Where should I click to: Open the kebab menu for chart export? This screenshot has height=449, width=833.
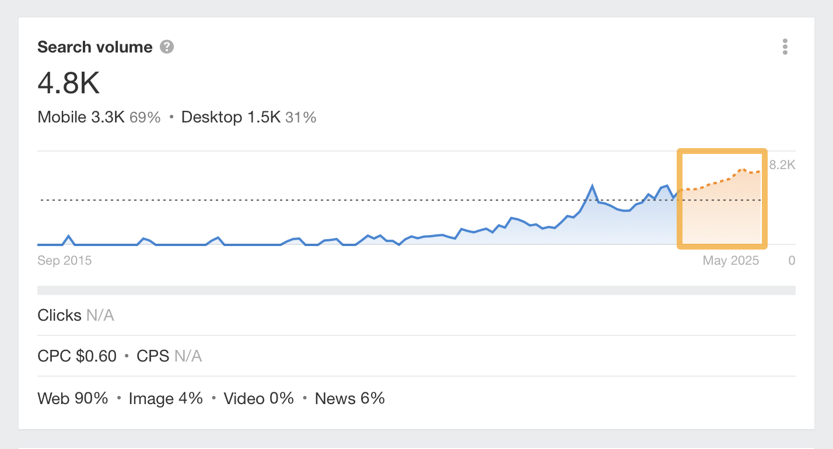coord(785,47)
